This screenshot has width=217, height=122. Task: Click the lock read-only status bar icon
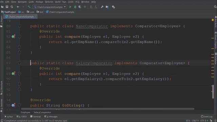tap(211, 121)
